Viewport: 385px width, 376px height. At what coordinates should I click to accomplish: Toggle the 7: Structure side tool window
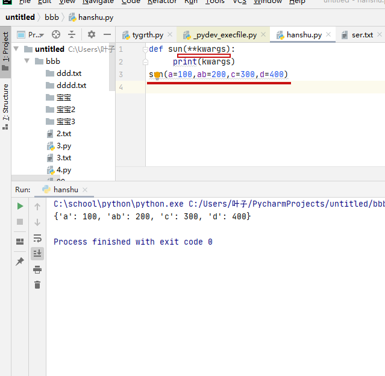point(5,107)
